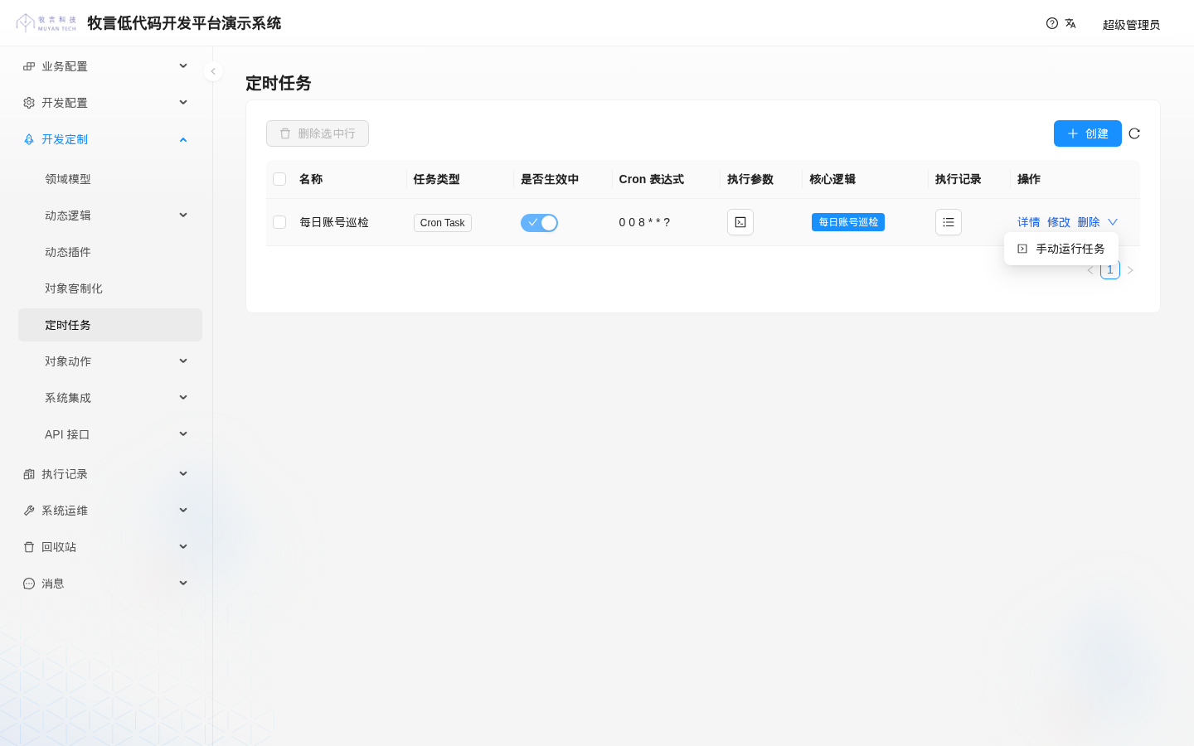This screenshot has width=1194, height=746.
Task: Collapse the sidebar with the arrow button
Action: (x=213, y=71)
